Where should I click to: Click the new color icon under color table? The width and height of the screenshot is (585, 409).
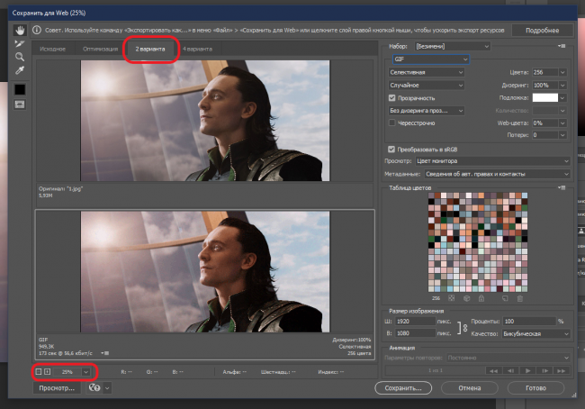[505, 298]
